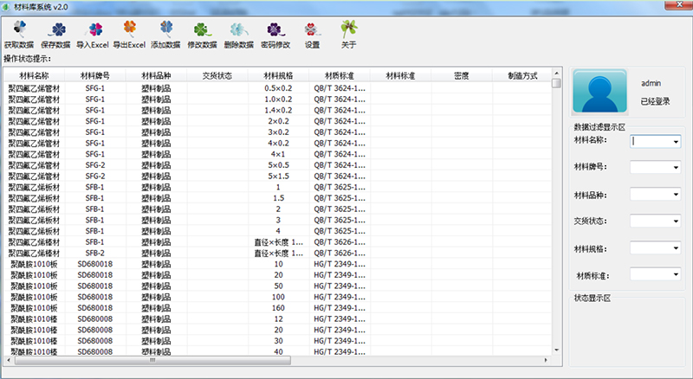The height and width of the screenshot is (379, 693).
Task: Select the first SFG-2 table row
Action: click(95, 164)
